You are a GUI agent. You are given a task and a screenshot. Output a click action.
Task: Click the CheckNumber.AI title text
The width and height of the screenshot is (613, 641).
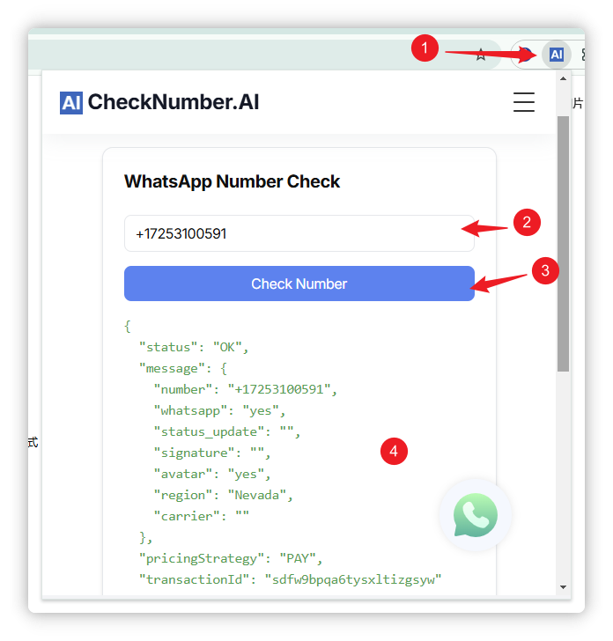coord(174,102)
